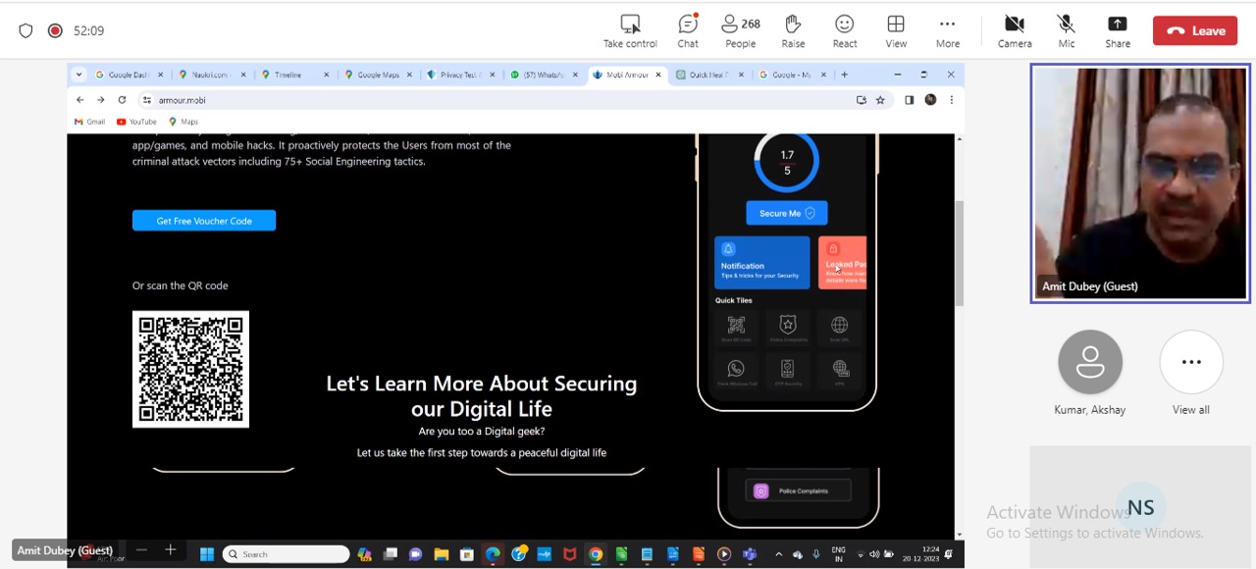Click the Secure Me button on phone
Image resolution: width=1256 pixels, height=569 pixels.
click(787, 213)
